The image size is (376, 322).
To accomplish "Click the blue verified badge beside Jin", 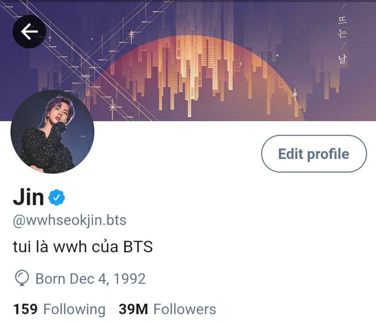I will click(57, 197).
